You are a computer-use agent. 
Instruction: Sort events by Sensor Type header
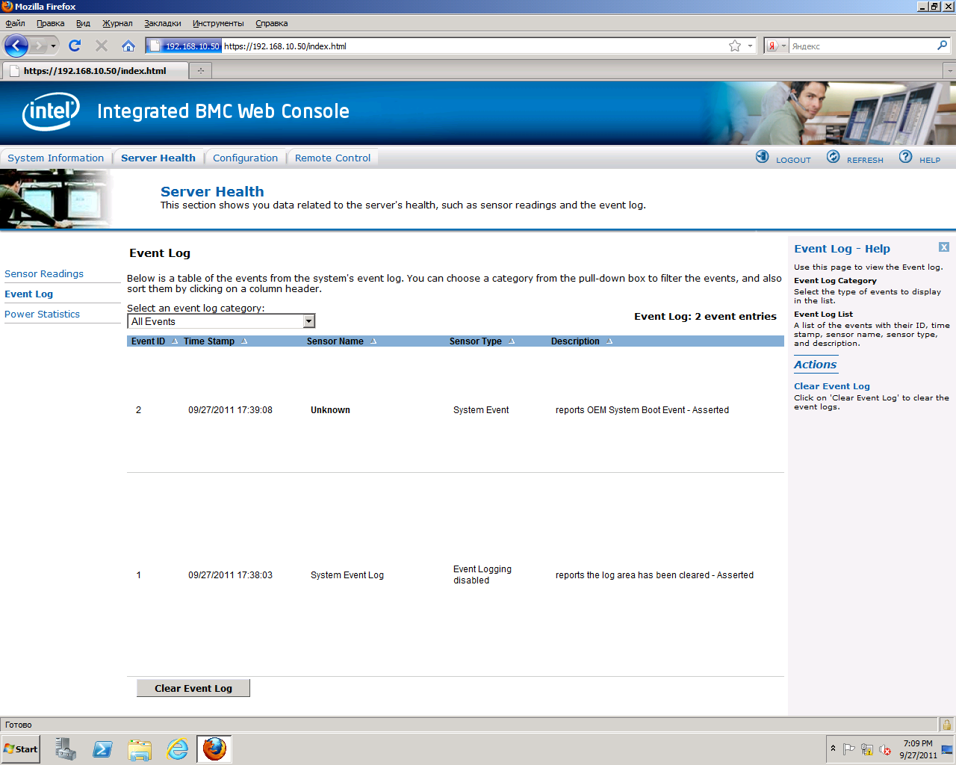(476, 341)
